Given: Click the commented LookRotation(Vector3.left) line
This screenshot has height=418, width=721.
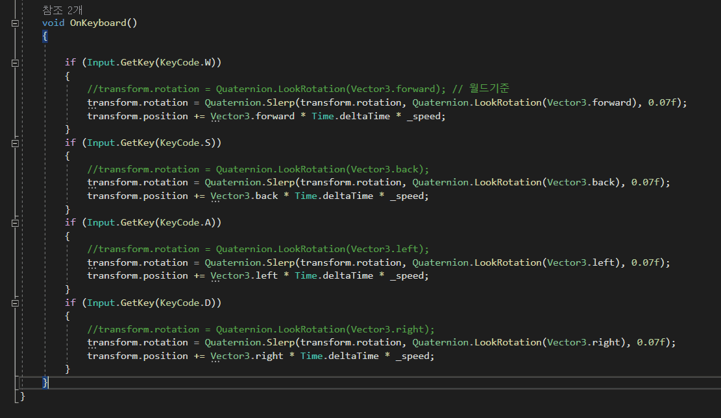Looking at the screenshot, I should pyautogui.click(x=258, y=249).
